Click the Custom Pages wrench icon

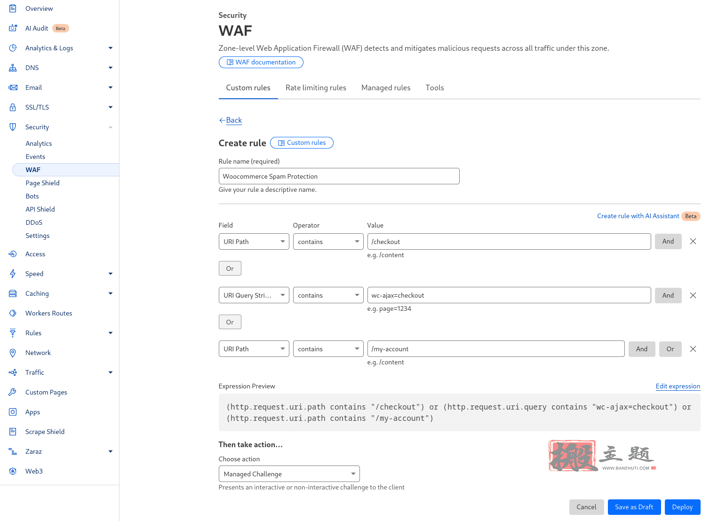(x=13, y=392)
